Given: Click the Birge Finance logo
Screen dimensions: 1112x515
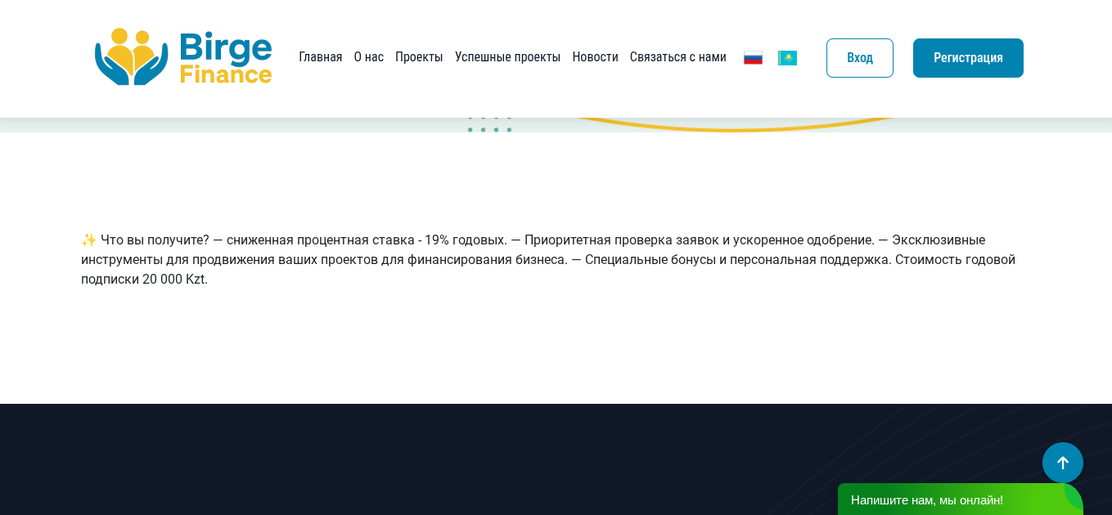Looking at the screenshot, I should click(x=182, y=58).
